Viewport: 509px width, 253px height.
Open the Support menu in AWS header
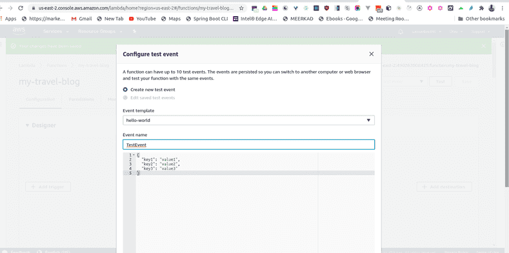point(480,32)
